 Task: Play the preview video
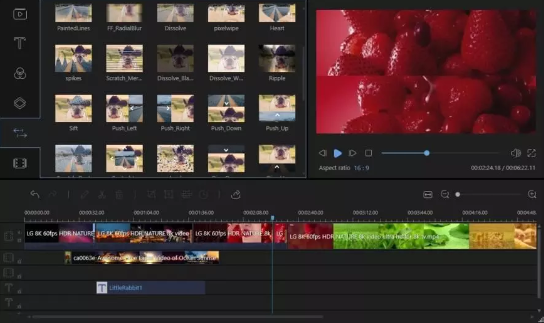pyautogui.click(x=338, y=153)
